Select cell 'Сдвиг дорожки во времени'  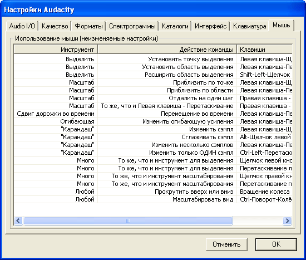point(56,114)
